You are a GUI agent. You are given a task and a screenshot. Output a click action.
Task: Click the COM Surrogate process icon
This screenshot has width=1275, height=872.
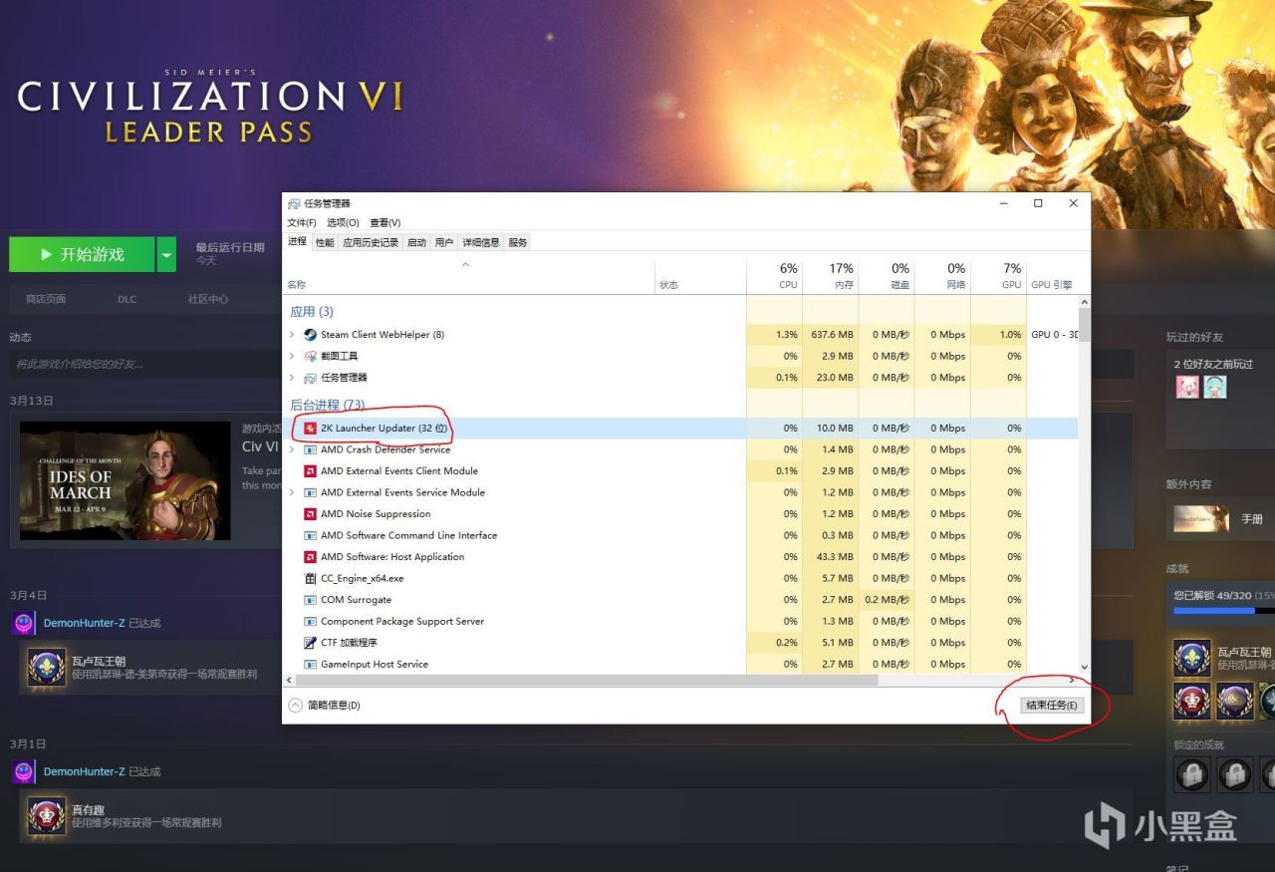click(310, 600)
